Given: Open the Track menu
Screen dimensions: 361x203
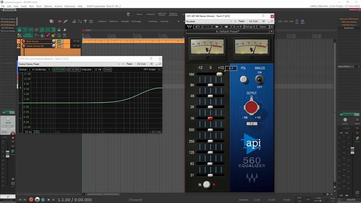Looking at the screenshot, I should (39, 6).
